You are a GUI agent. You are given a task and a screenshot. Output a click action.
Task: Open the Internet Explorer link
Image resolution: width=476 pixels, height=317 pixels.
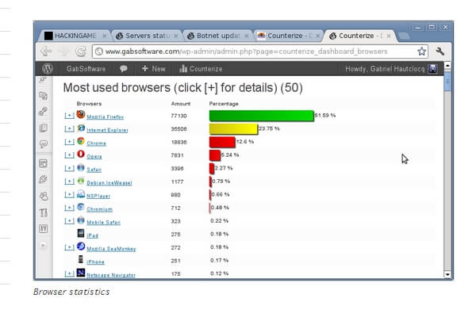[107, 130]
